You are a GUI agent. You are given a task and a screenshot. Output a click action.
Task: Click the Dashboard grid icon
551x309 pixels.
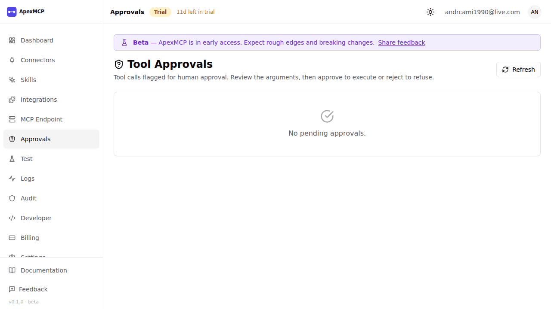[12, 40]
